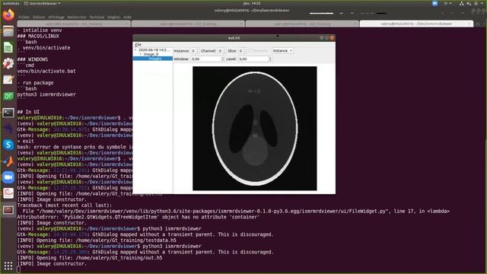This screenshot has width=487, height=274.
Task: Open Zoom from the dock
Action: [8, 177]
